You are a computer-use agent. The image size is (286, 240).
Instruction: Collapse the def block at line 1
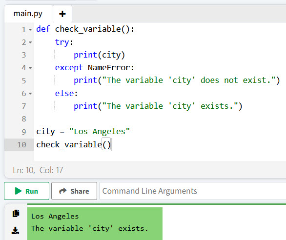pyautogui.click(x=30, y=29)
